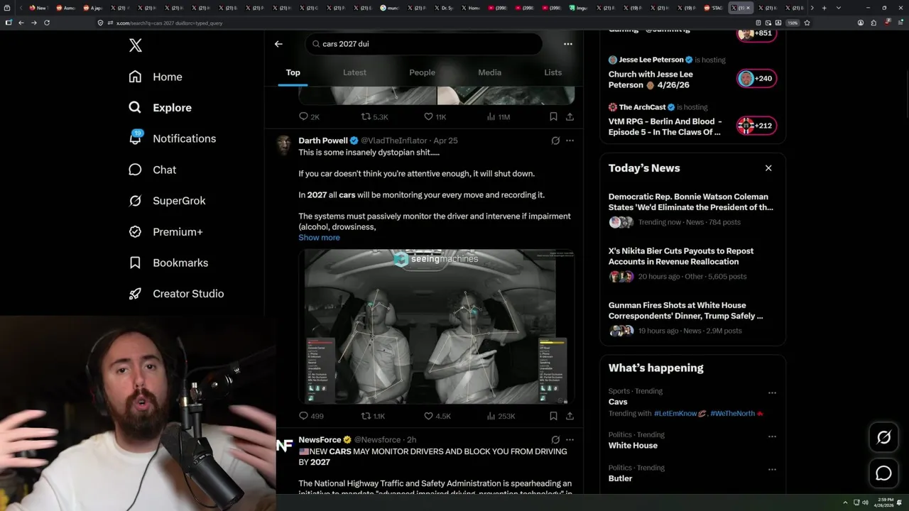Reply to the post with 2K replies

click(309, 117)
